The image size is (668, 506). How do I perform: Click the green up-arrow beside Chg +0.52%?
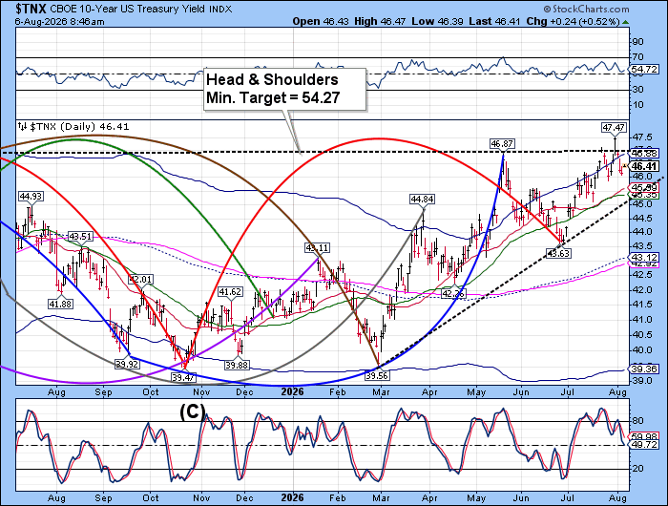coord(625,22)
